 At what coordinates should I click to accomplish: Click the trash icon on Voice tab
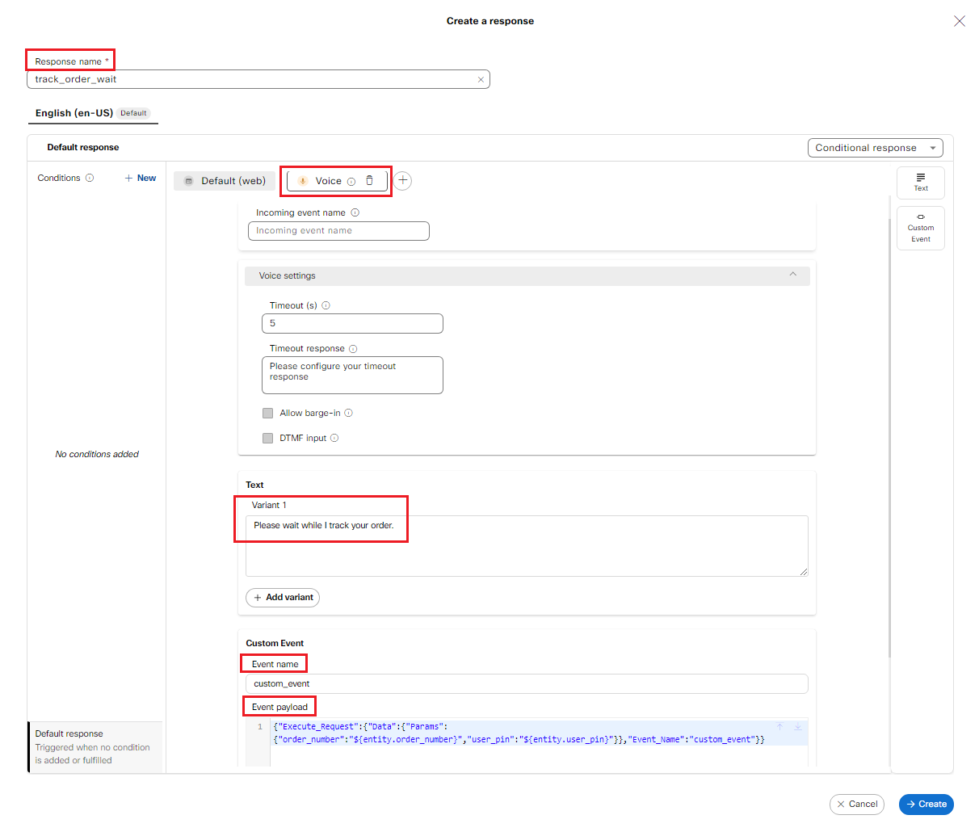point(369,181)
